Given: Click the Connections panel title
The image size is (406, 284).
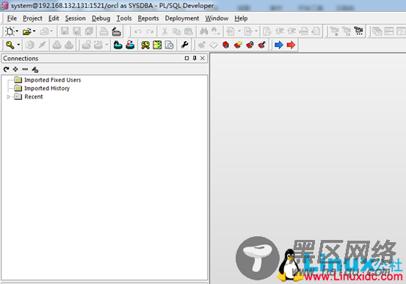Looking at the screenshot, I should tap(21, 59).
